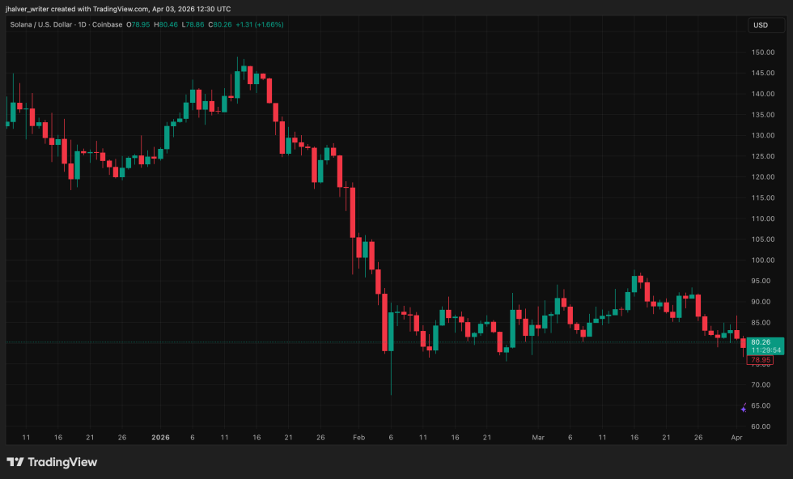The width and height of the screenshot is (793, 479).
Task: Click the TradingView logo icon
Action: tap(15, 462)
